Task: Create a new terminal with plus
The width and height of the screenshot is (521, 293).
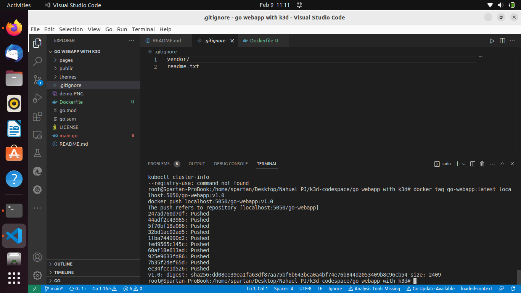Action: (457, 164)
